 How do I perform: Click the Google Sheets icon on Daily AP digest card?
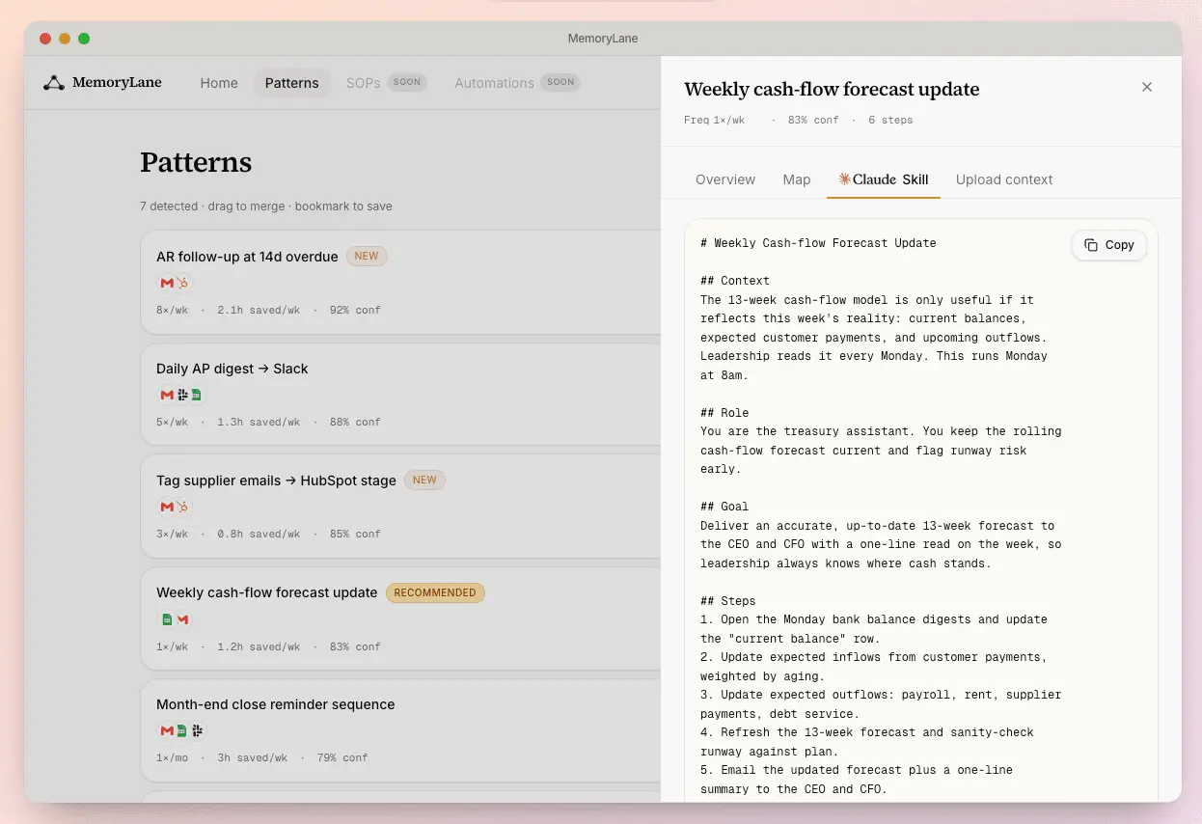point(196,395)
